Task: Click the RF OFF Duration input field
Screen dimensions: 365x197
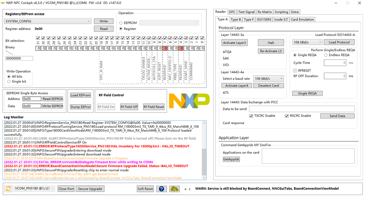Action: click(x=335, y=76)
